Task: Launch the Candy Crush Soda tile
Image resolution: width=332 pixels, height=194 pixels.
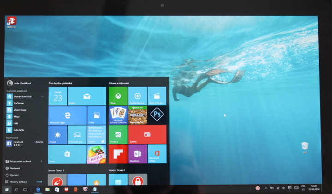Action: point(96,154)
